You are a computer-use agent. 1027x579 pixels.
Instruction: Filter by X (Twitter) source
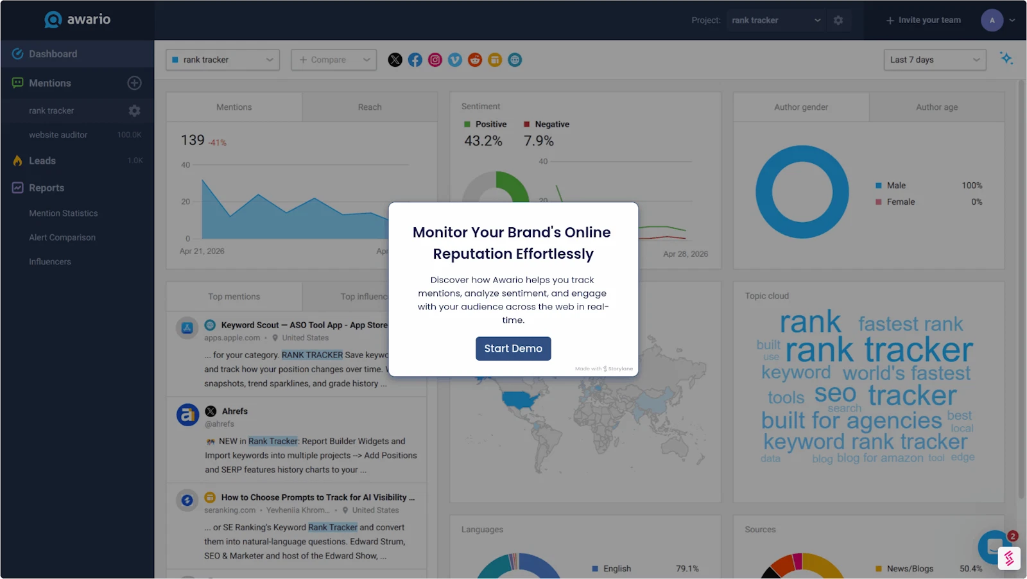[395, 60]
